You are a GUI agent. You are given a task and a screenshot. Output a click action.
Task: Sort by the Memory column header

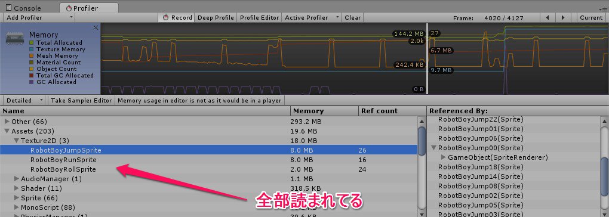324,111
